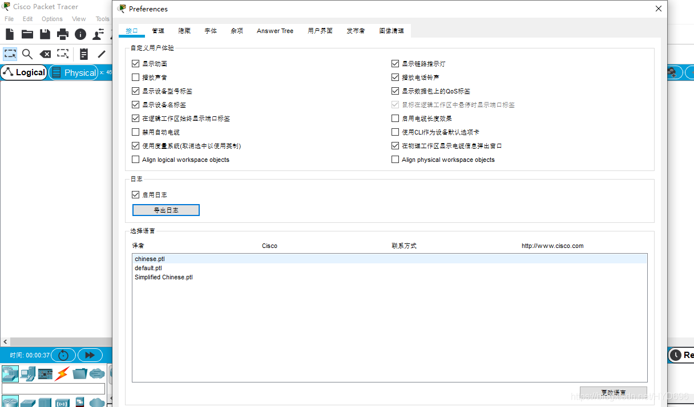The width and height of the screenshot is (694, 407).
Task: Choose the Place Note tool icon
Action: point(84,54)
